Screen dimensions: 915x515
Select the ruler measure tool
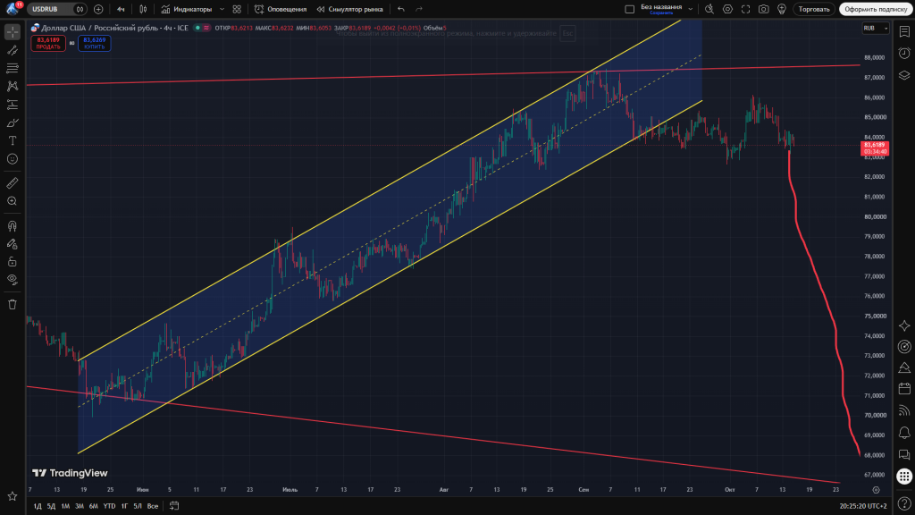(13, 183)
